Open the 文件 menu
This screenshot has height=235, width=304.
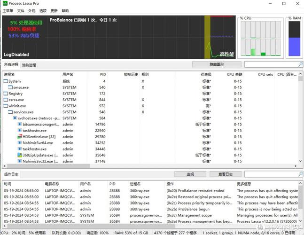(21, 11)
